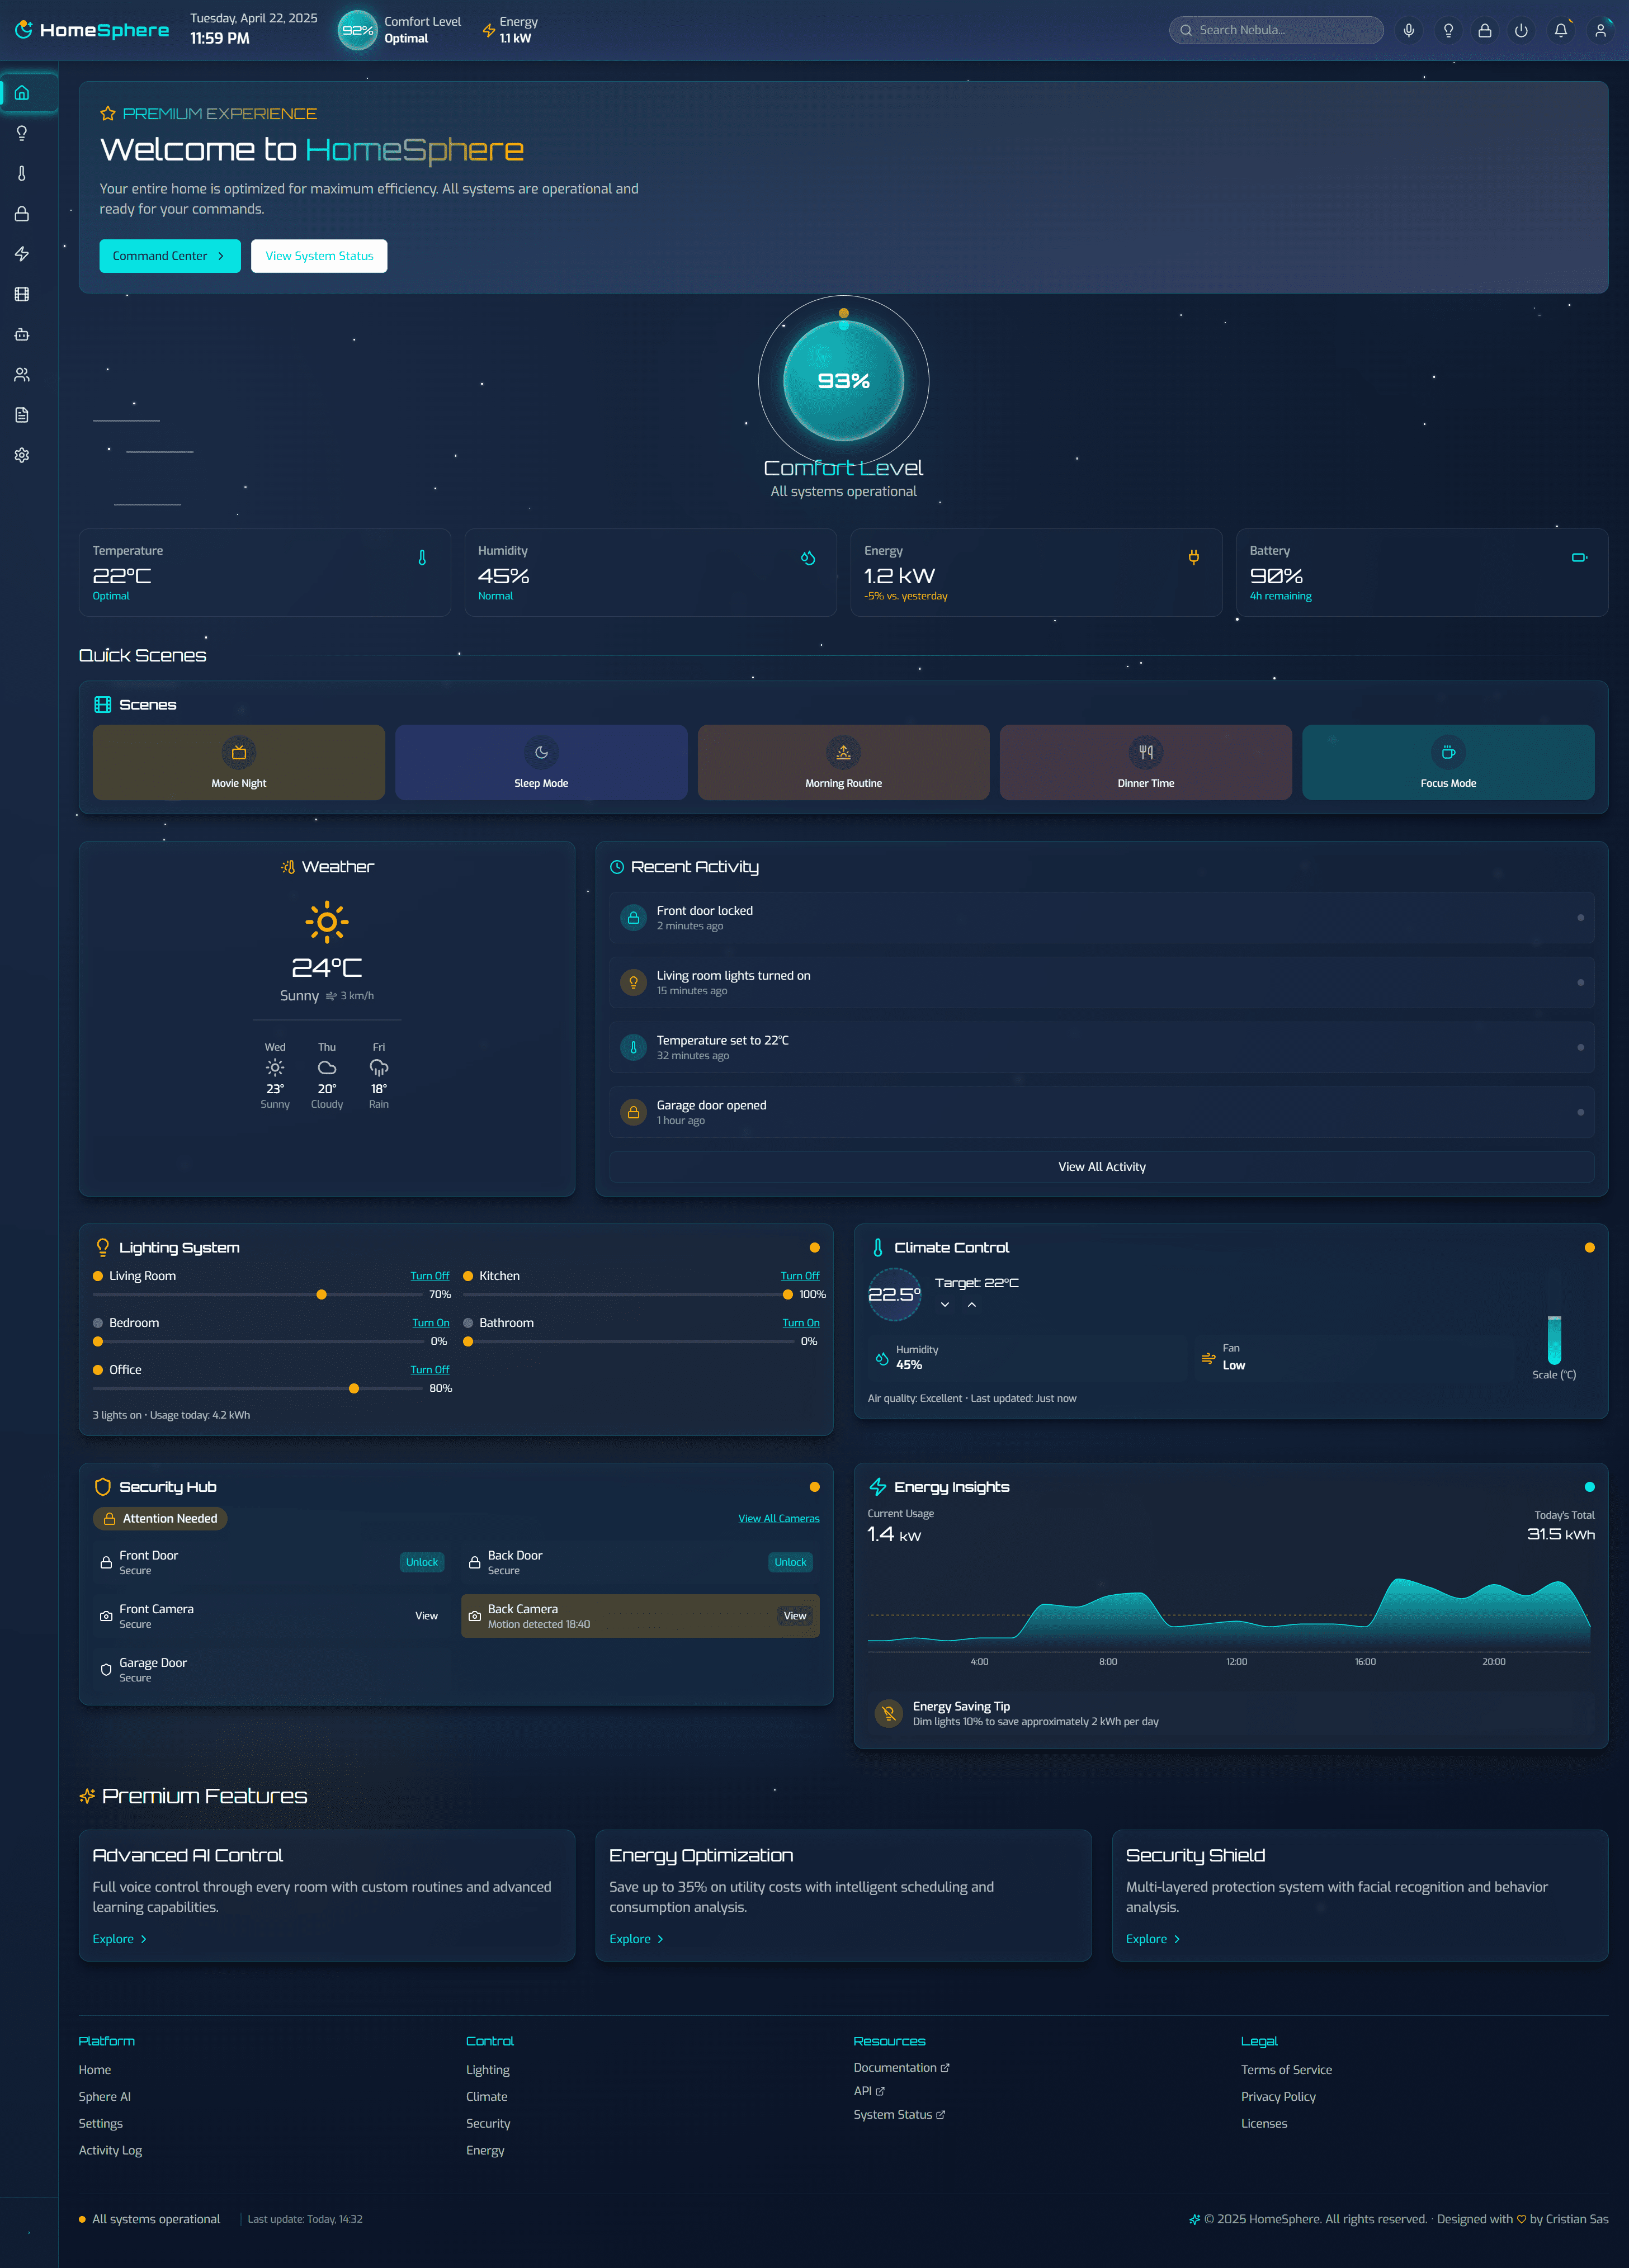Screen dimensions: 1629x2268
Task: Open the Command Center button
Action: click(170, 256)
